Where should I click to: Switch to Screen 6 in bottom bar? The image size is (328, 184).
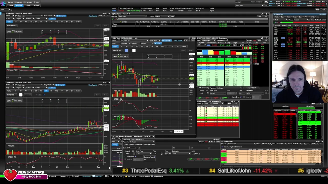[x=75, y=176]
